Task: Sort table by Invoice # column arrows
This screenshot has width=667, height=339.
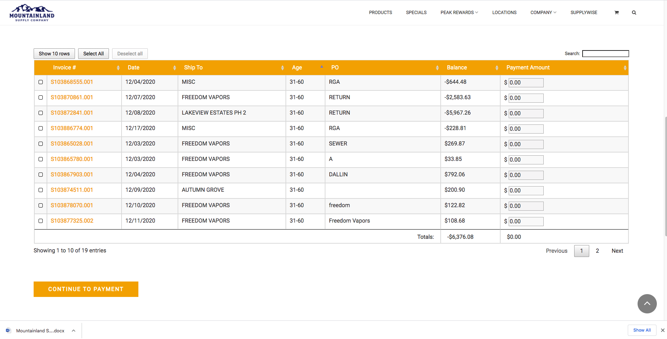Action: click(118, 68)
